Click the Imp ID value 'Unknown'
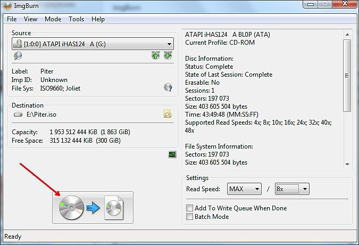The image size is (359, 245). [54, 80]
